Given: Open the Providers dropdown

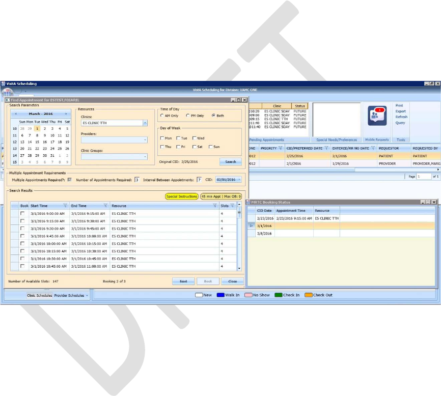Looking at the screenshot, I should pyautogui.click(x=145, y=139).
